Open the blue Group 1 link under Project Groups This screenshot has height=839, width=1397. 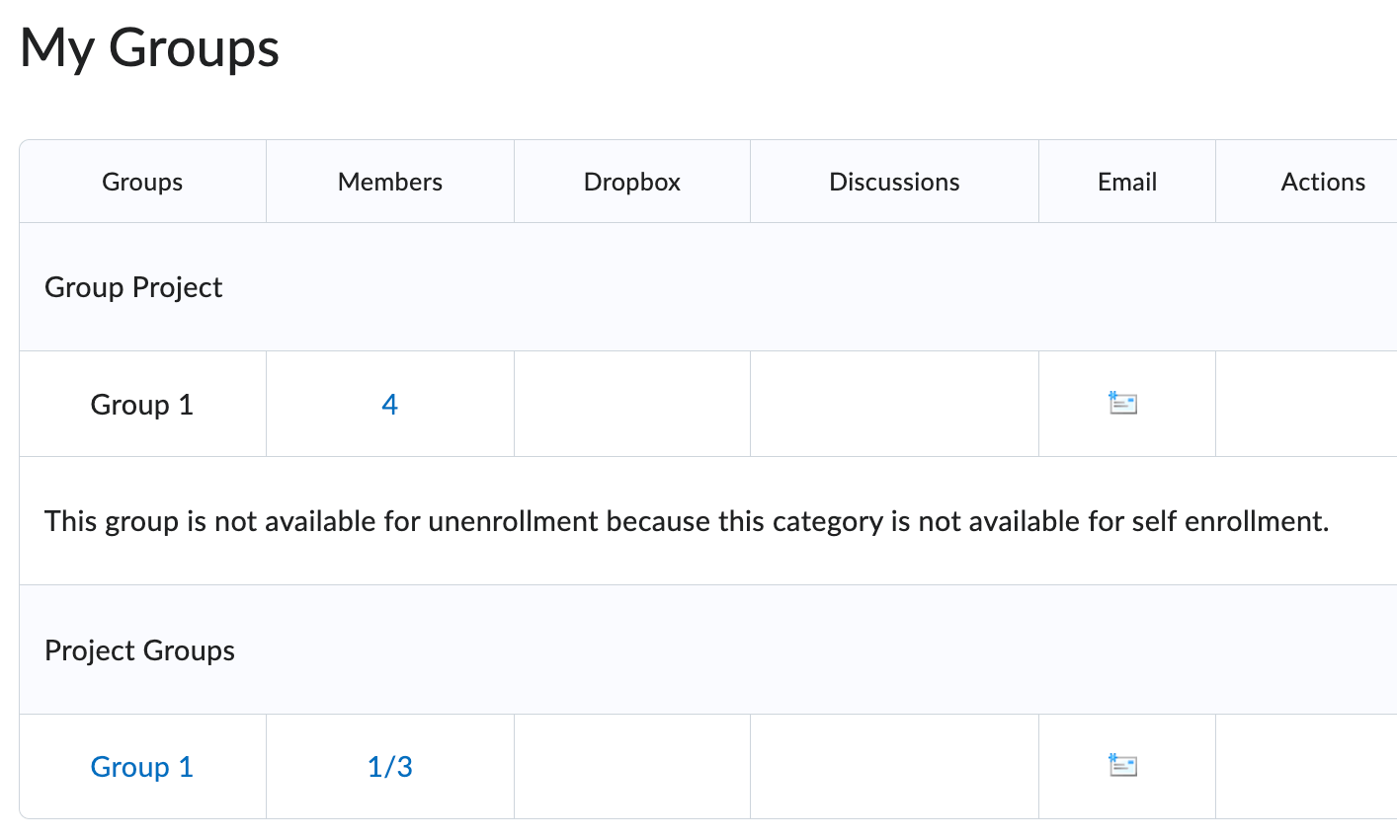[x=141, y=767]
